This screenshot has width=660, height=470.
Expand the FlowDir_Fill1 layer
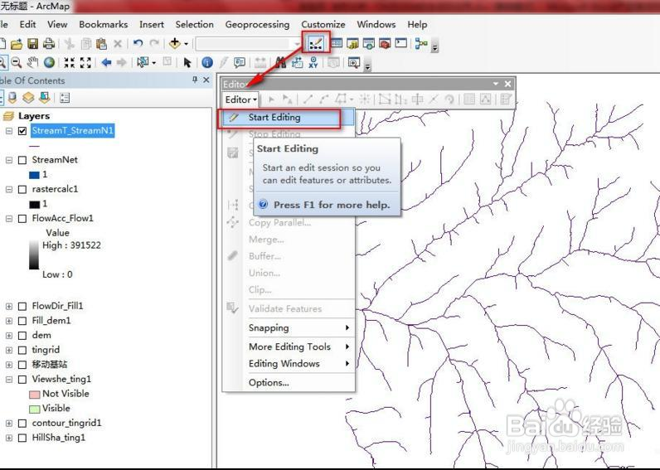pyautogui.click(x=9, y=307)
